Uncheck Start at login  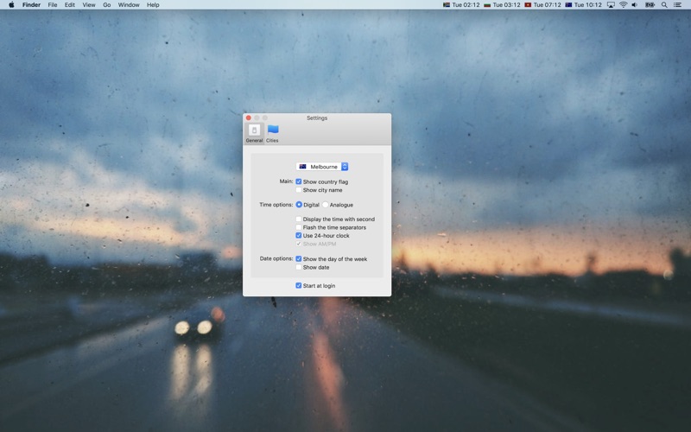(x=299, y=286)
